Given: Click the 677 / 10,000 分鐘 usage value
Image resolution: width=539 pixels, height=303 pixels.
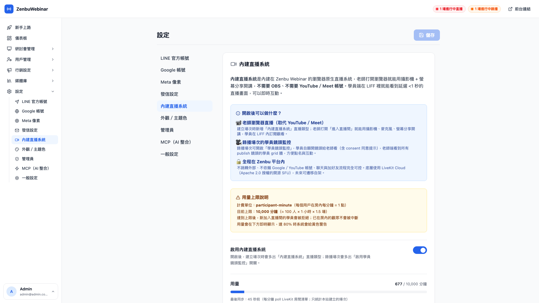Looking at the screenshot, I should (x=411, y=284).
